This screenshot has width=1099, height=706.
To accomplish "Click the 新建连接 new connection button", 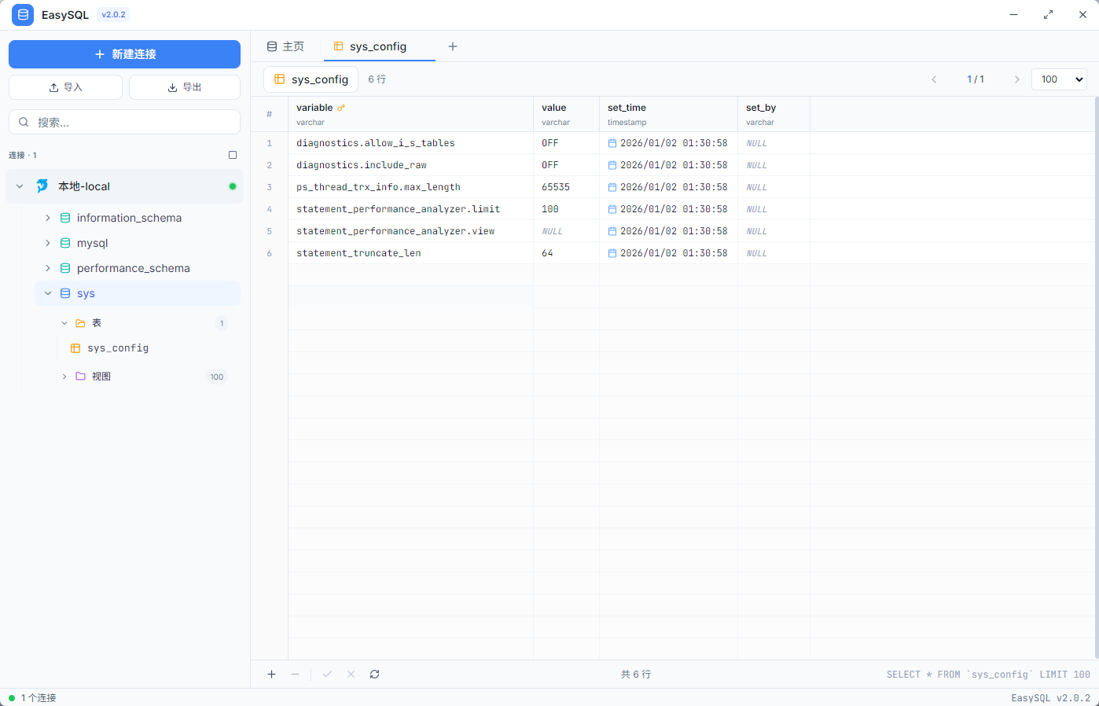I will (x=124, y=54).
